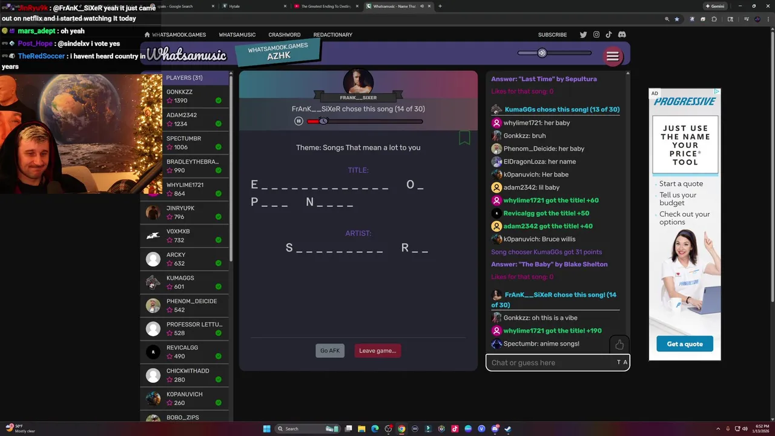Open File Explorer from the taskbar
Viewport: 775px width, 436px height.
[361, 429]
